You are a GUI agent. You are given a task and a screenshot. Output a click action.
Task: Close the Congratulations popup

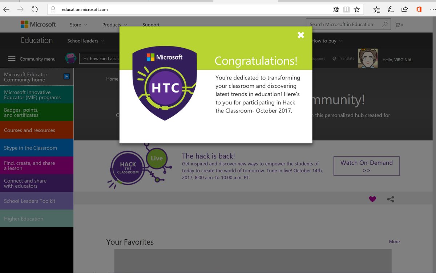(301, 35)
